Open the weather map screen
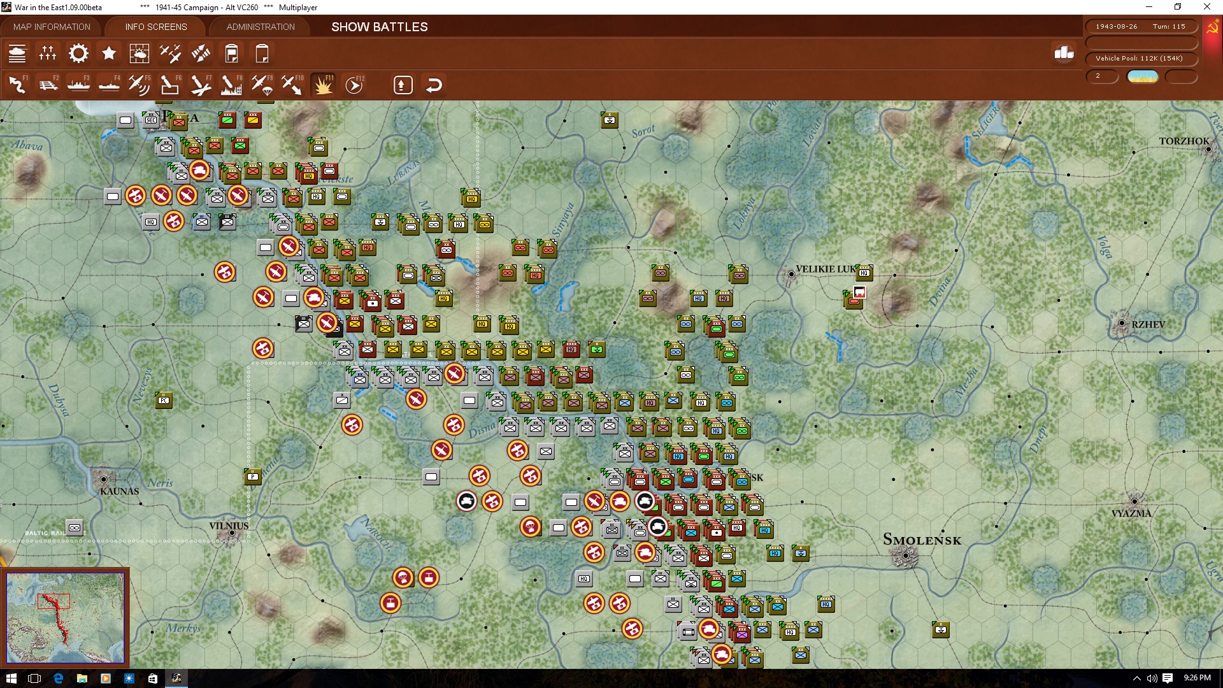 click(x=139, y=54)
